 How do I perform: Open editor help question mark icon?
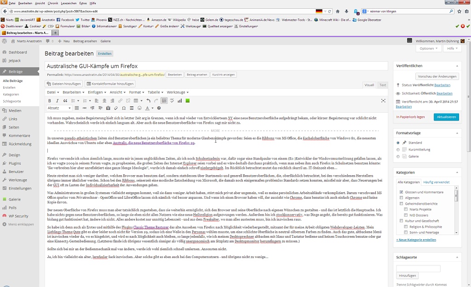point(159,108)
